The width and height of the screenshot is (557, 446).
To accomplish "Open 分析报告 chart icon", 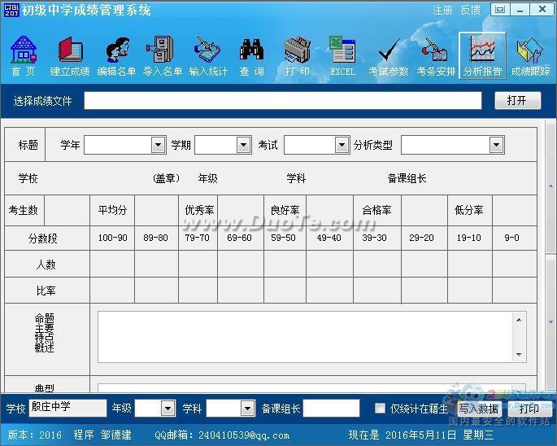I will pyautogui.click(x=482, y=55).
